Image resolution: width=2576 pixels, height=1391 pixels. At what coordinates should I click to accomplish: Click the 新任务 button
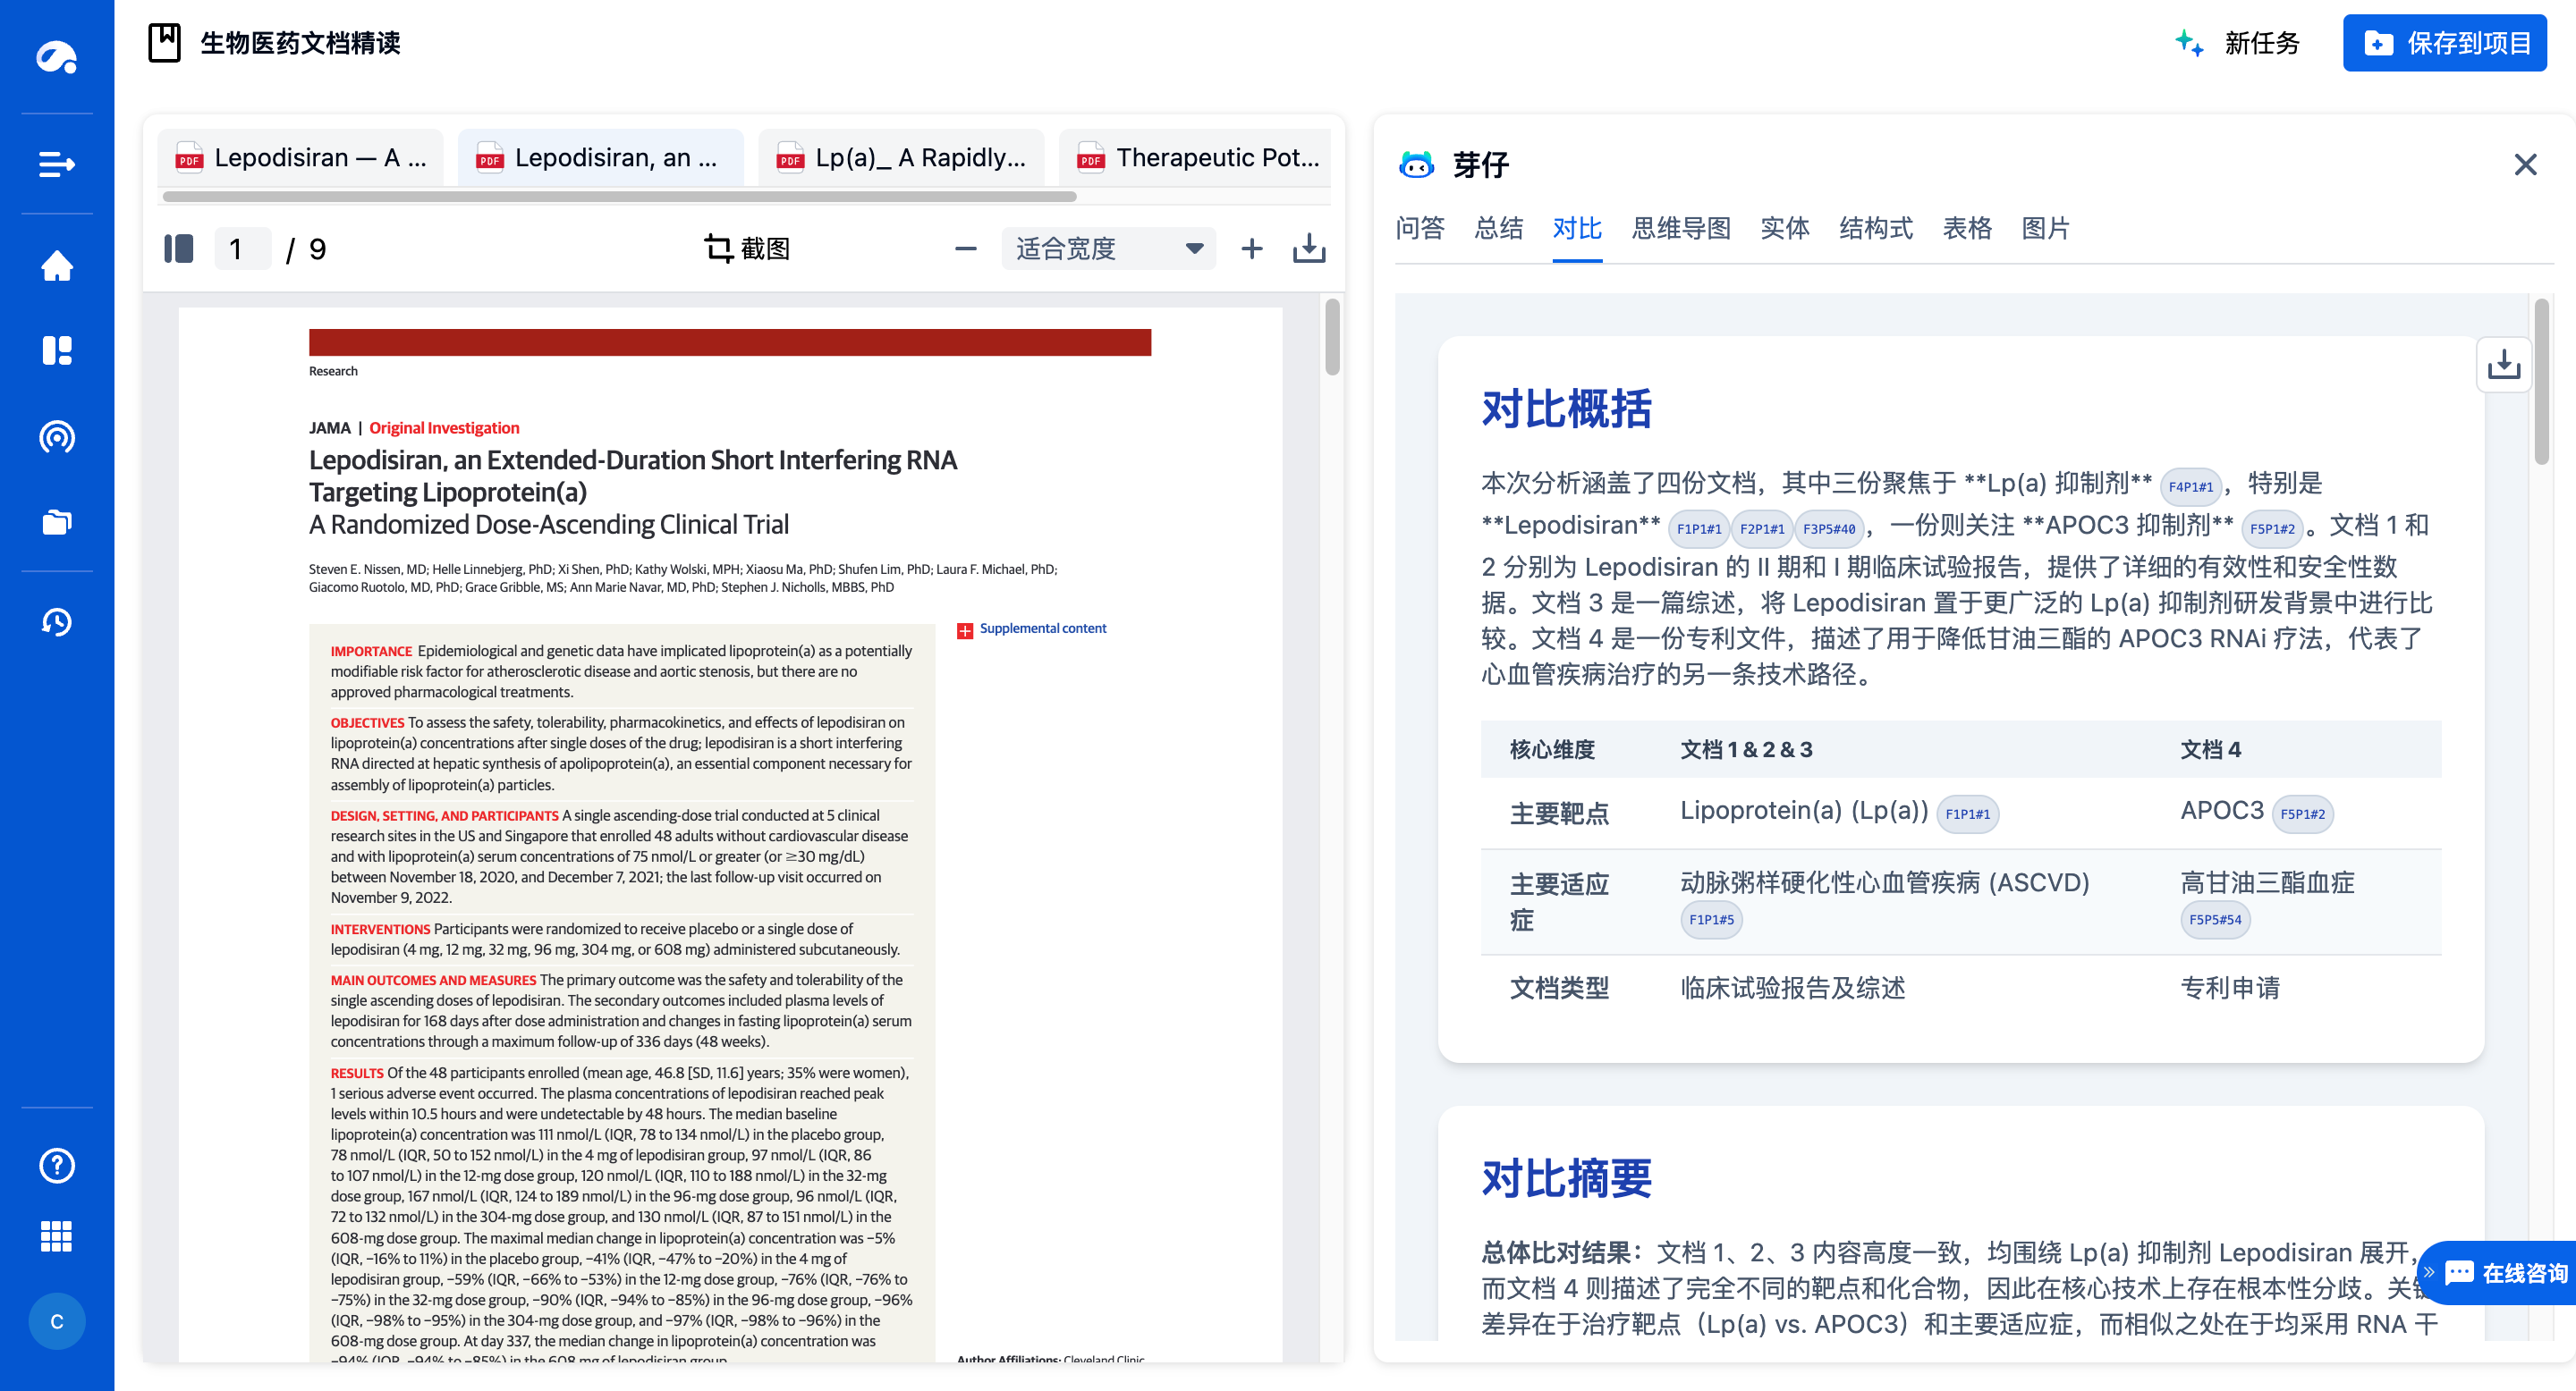coord(2263,43)
